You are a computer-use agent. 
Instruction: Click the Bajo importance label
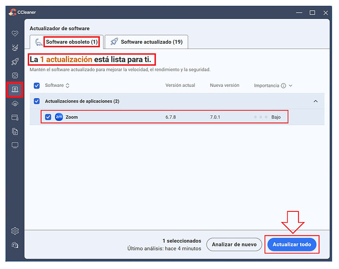(276, 117)
